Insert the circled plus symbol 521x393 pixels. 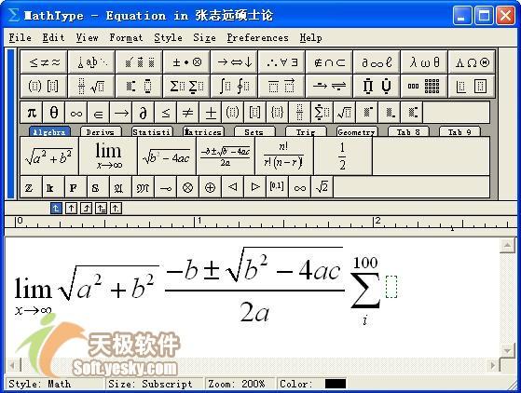click(x=210, y=187)
